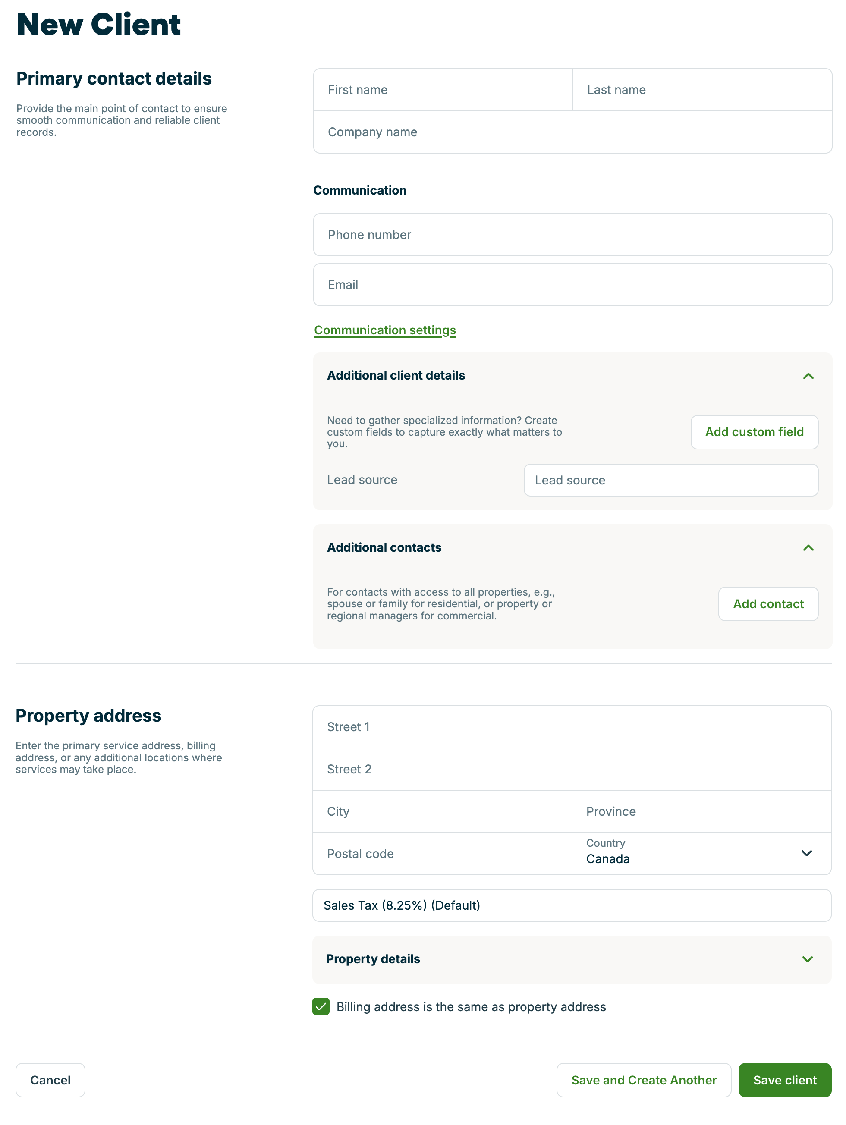
Task: Click the Save client button
Action: 784,1080
